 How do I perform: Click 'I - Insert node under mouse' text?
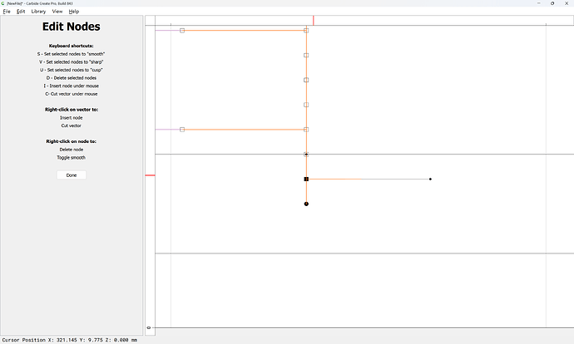72,86
